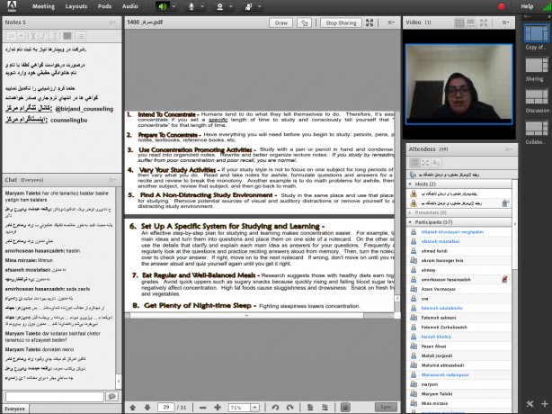Send chat message with speech bubble button
Image resolution: width=552 pixels, height=414 pixels.
click(112, 396)
